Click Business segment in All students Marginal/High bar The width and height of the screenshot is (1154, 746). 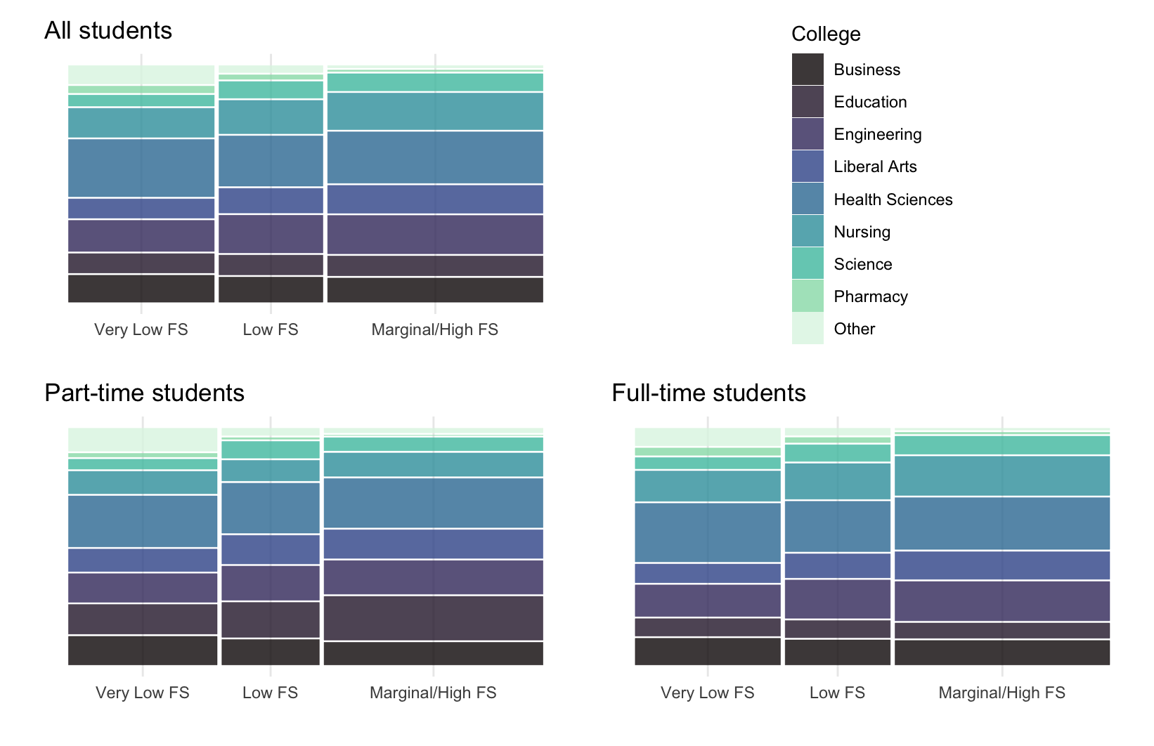(435, 290)
